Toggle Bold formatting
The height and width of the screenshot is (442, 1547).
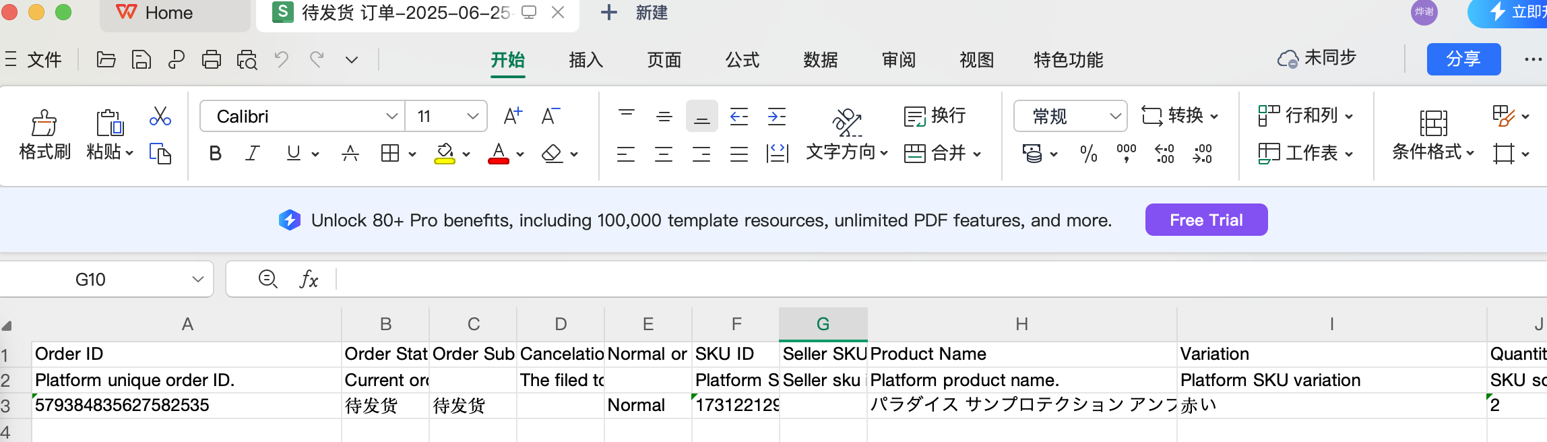(215, 154)
